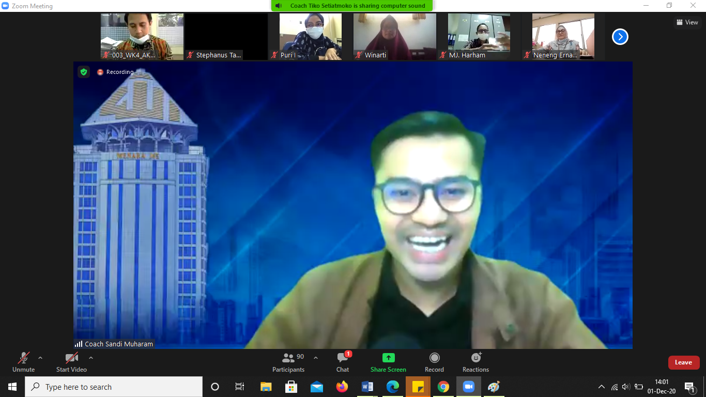706x397 pixels.
Task: Unmute the microphone
Action: click(x=24, y=362)
